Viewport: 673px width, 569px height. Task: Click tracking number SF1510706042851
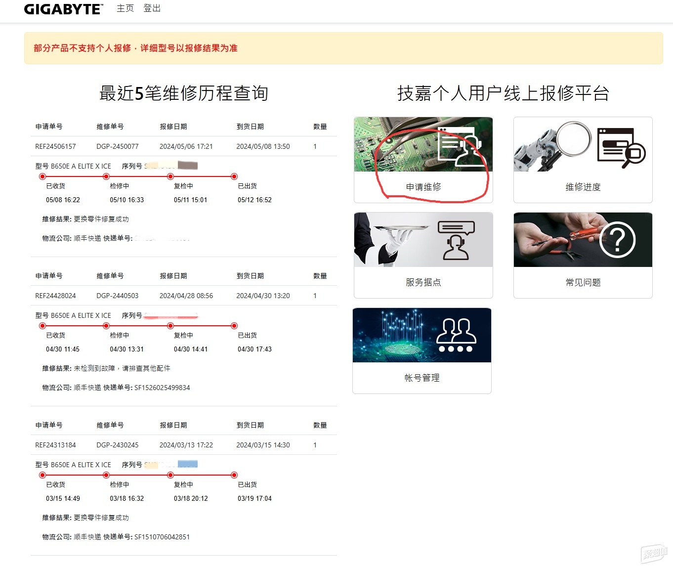pyautogui.click(x=162, y=537)
